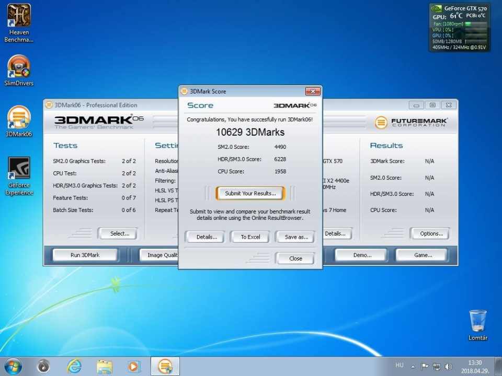Click the HU language indicator
This screenshot has width=502, height=376.
coord(400,365)
